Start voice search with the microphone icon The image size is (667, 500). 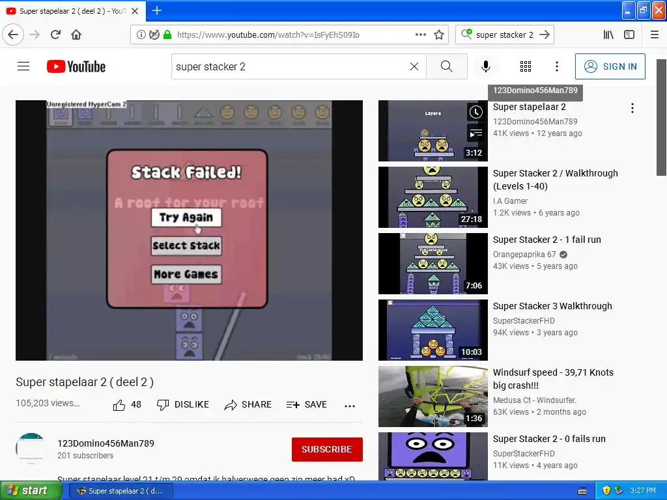[486, 66]
